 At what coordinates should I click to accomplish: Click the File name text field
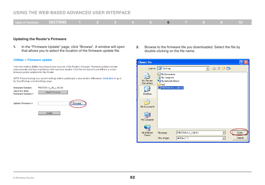pos(199,133)
